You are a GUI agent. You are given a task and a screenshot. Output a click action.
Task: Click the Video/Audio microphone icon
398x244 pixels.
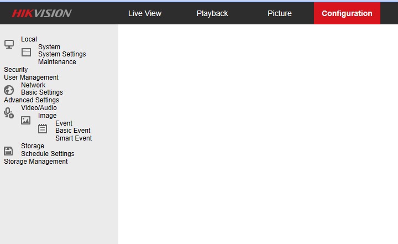point(9,113)
